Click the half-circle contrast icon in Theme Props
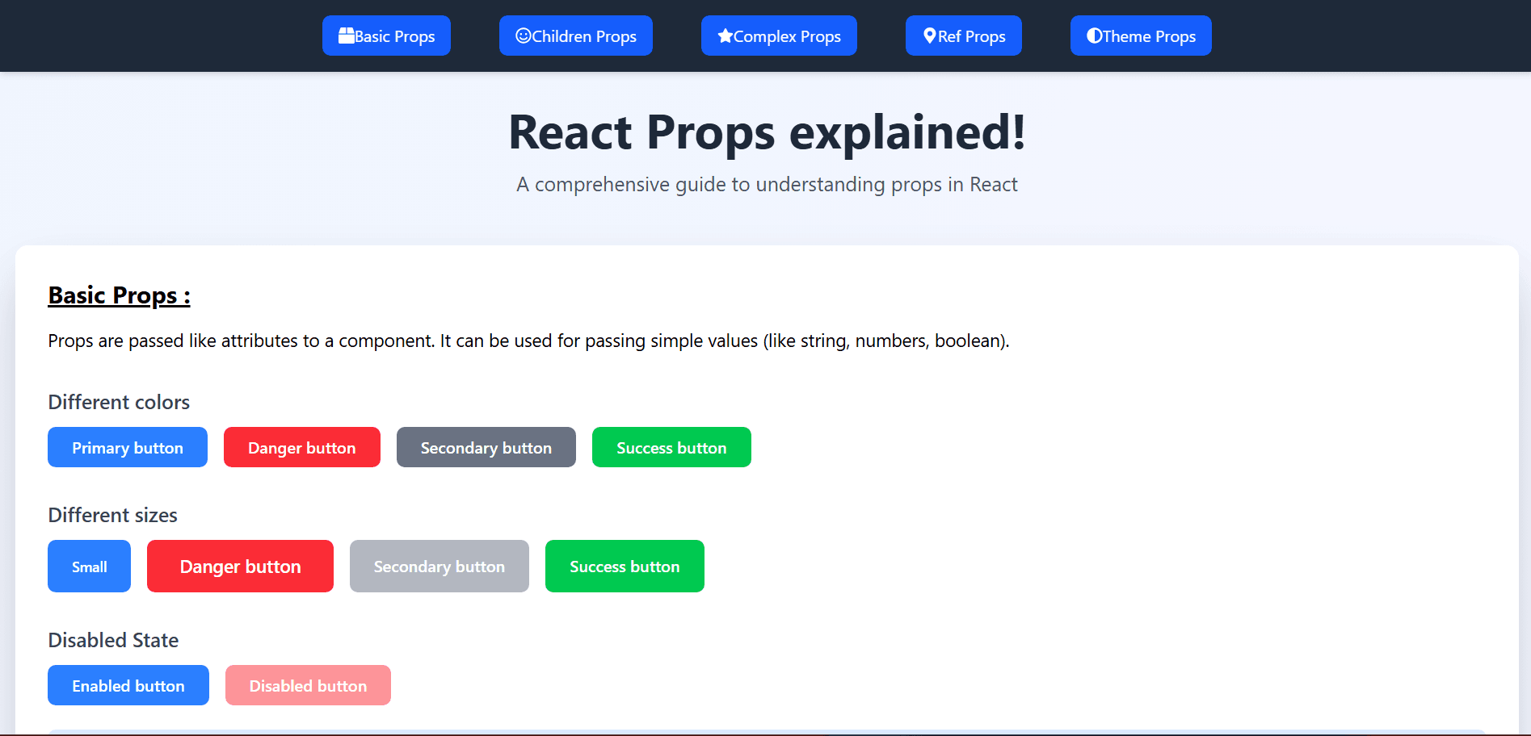 pyautogui.click(x=1095, y=36)
